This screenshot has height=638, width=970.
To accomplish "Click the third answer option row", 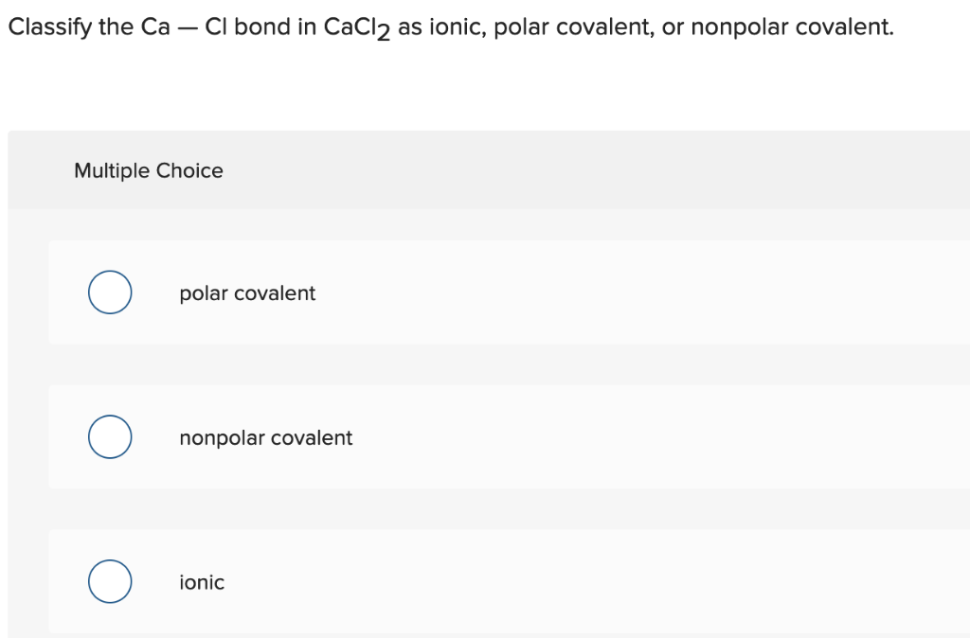I will (x=474, y=580).
